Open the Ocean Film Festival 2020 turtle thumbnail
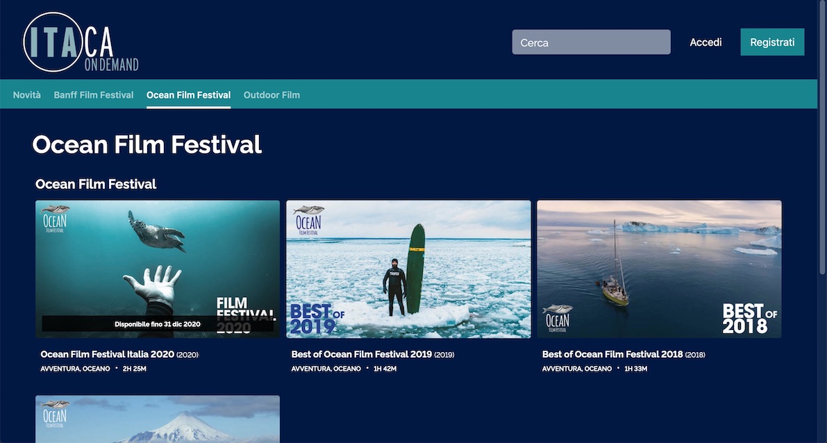 point(158,269)
